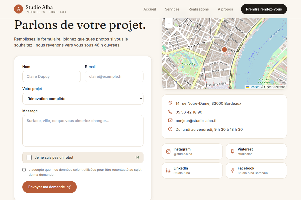Image resolution: width=301 pixels, height=200 pixels.
Task: Open Réalisations in the navigation
Action: point(199,9)
